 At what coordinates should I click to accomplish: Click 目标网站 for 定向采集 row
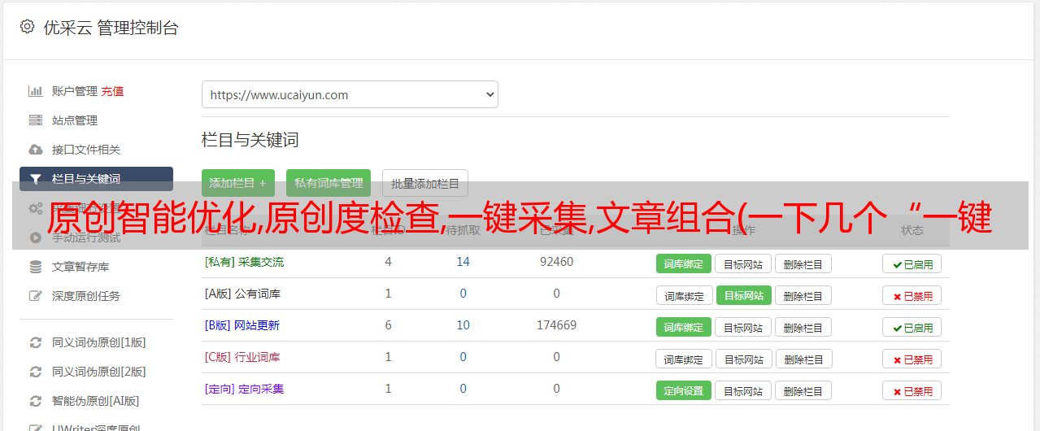point(743,390)
